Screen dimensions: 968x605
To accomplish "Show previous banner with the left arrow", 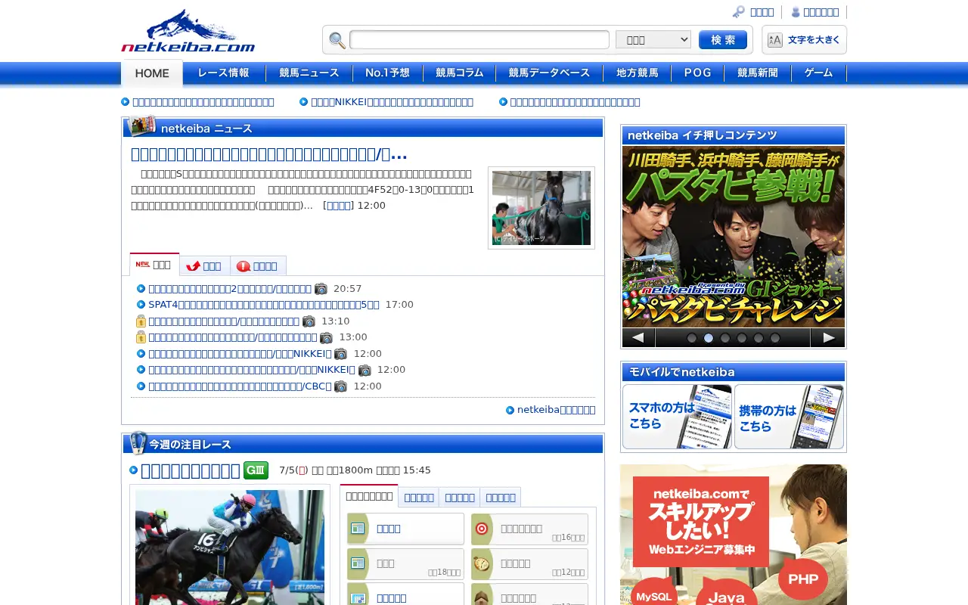I will pyautogui.click(x=638, y=338).
